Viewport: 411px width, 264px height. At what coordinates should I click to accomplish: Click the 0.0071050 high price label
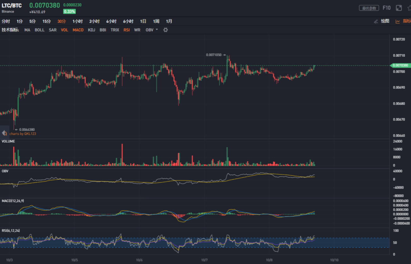(214, 55)
